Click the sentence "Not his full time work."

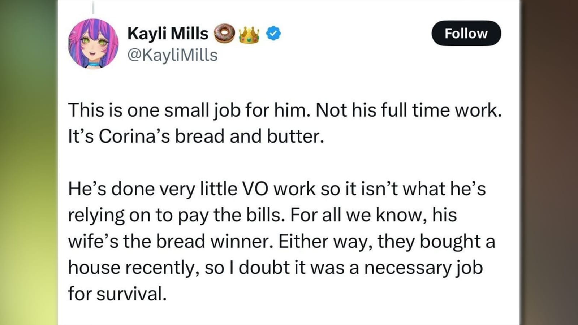409,110
